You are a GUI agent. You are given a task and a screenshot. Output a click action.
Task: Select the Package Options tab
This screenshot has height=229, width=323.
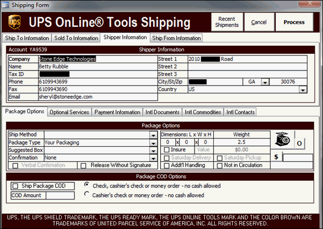[25, 111]
